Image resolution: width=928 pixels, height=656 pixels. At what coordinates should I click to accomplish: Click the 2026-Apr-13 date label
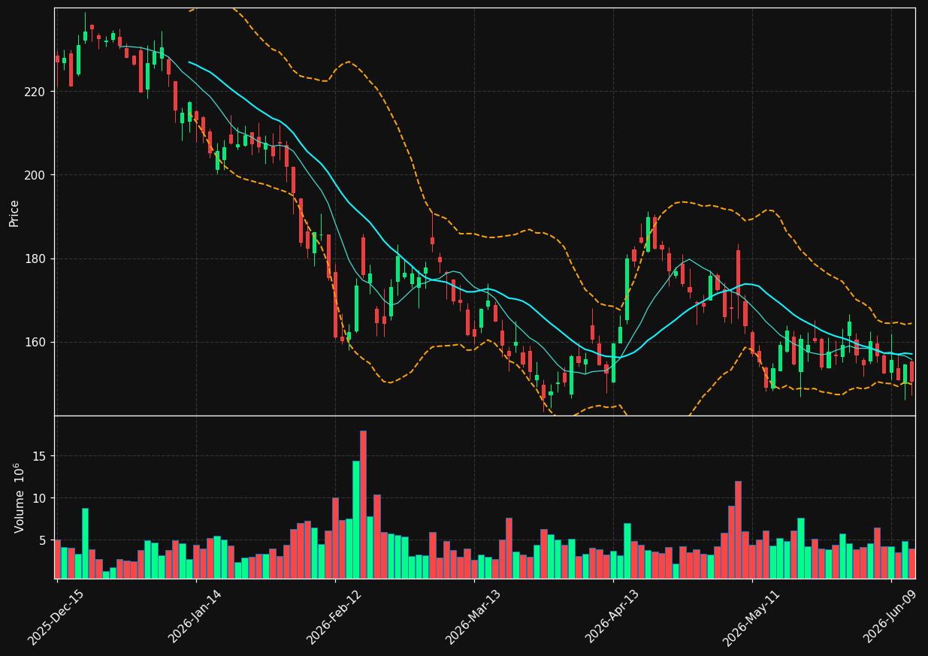click(x=612, y=616)
